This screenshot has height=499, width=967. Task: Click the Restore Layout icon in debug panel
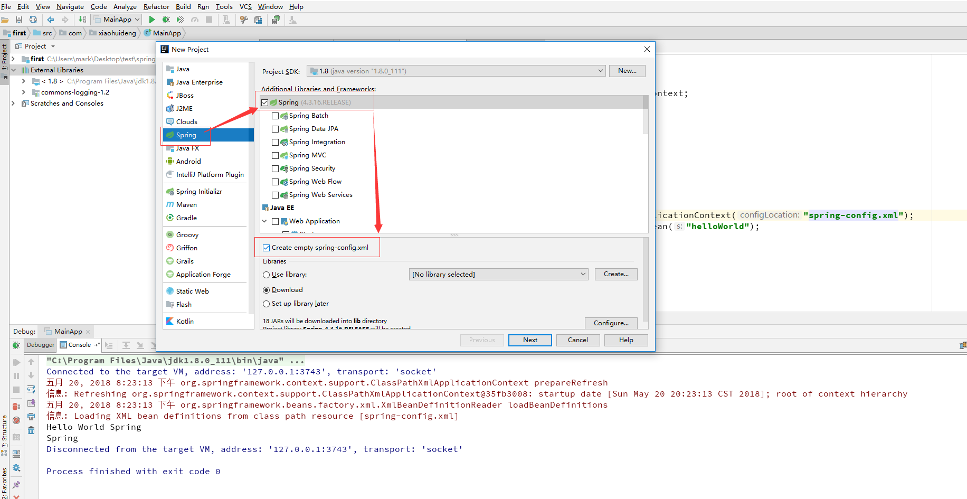pyautogui.click(x=16, y=454)
